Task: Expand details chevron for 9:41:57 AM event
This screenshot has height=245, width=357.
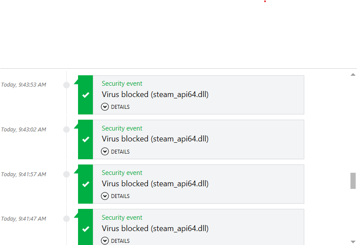Action: [x=105, y=196]
